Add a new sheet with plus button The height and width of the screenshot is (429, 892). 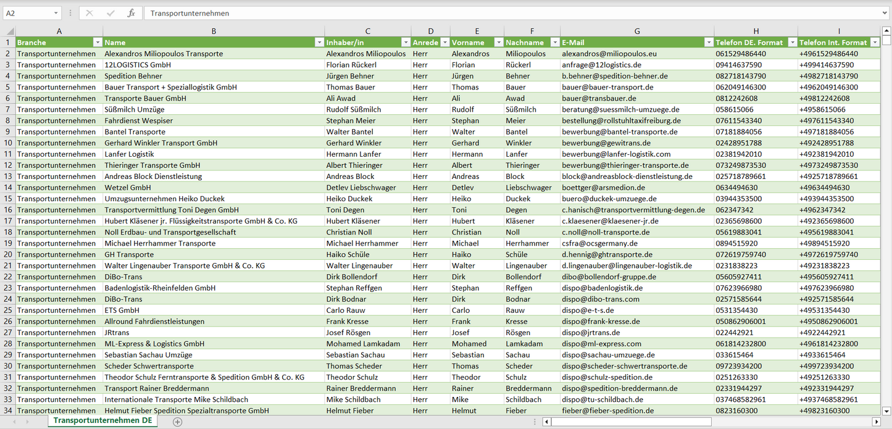pyautogui.click(x=178, y=422)
